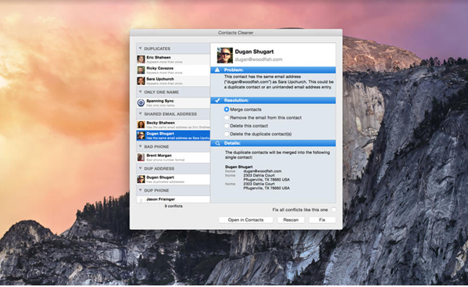This screenshot has width=468, height=287.
Task: Click the 9 conflicts status text
Action: (x=173, y=206)
